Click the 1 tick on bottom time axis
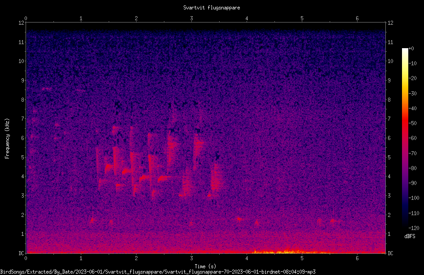This screenshot has width=424, height=275. point(81,258)
